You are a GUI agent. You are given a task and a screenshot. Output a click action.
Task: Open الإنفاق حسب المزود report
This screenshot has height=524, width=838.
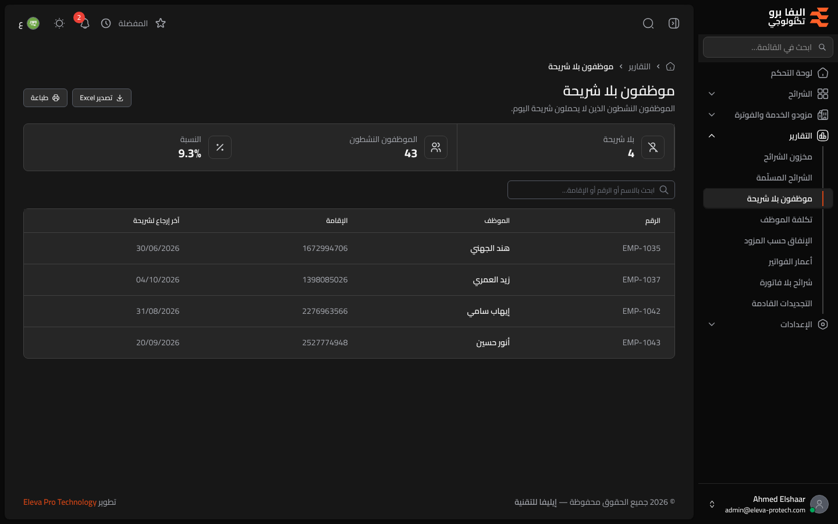[x=778, y=240]
